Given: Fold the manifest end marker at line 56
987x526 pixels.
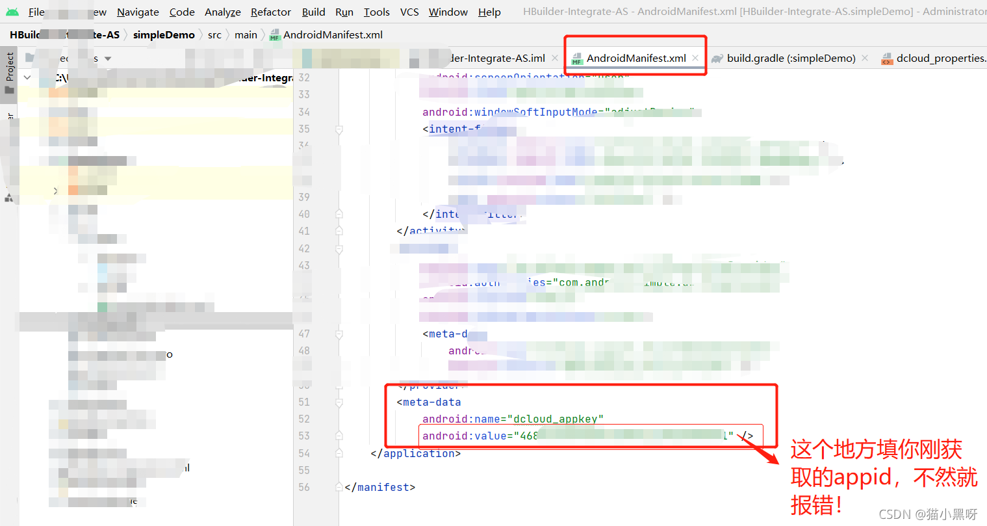Looking at the screenshot, I should click(339, 487).
